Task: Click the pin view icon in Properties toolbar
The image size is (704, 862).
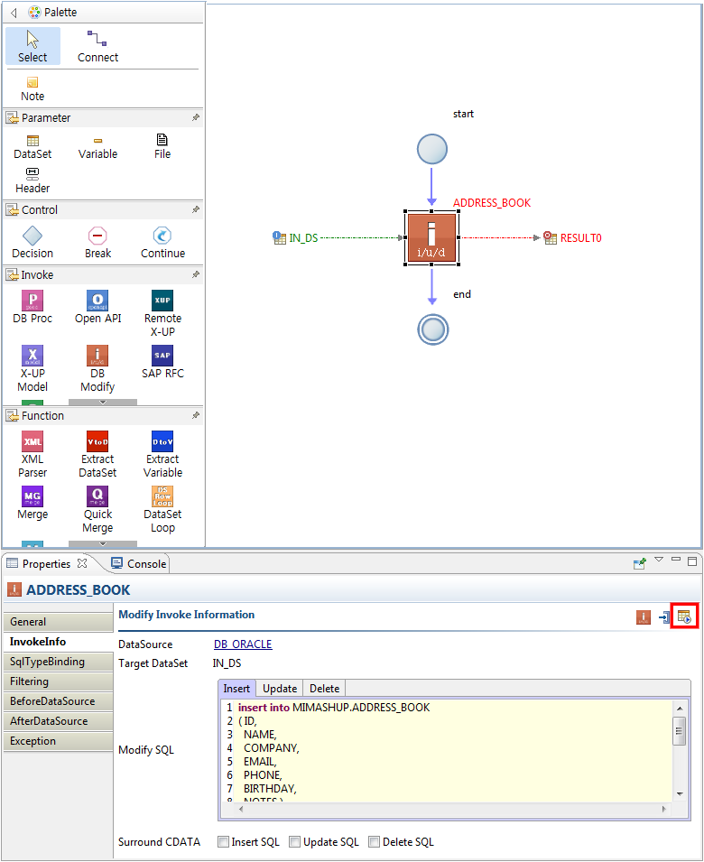Action: (640, 563)
